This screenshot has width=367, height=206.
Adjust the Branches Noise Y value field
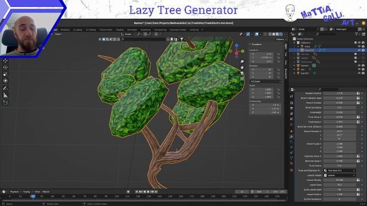click(x=339, y=161)
